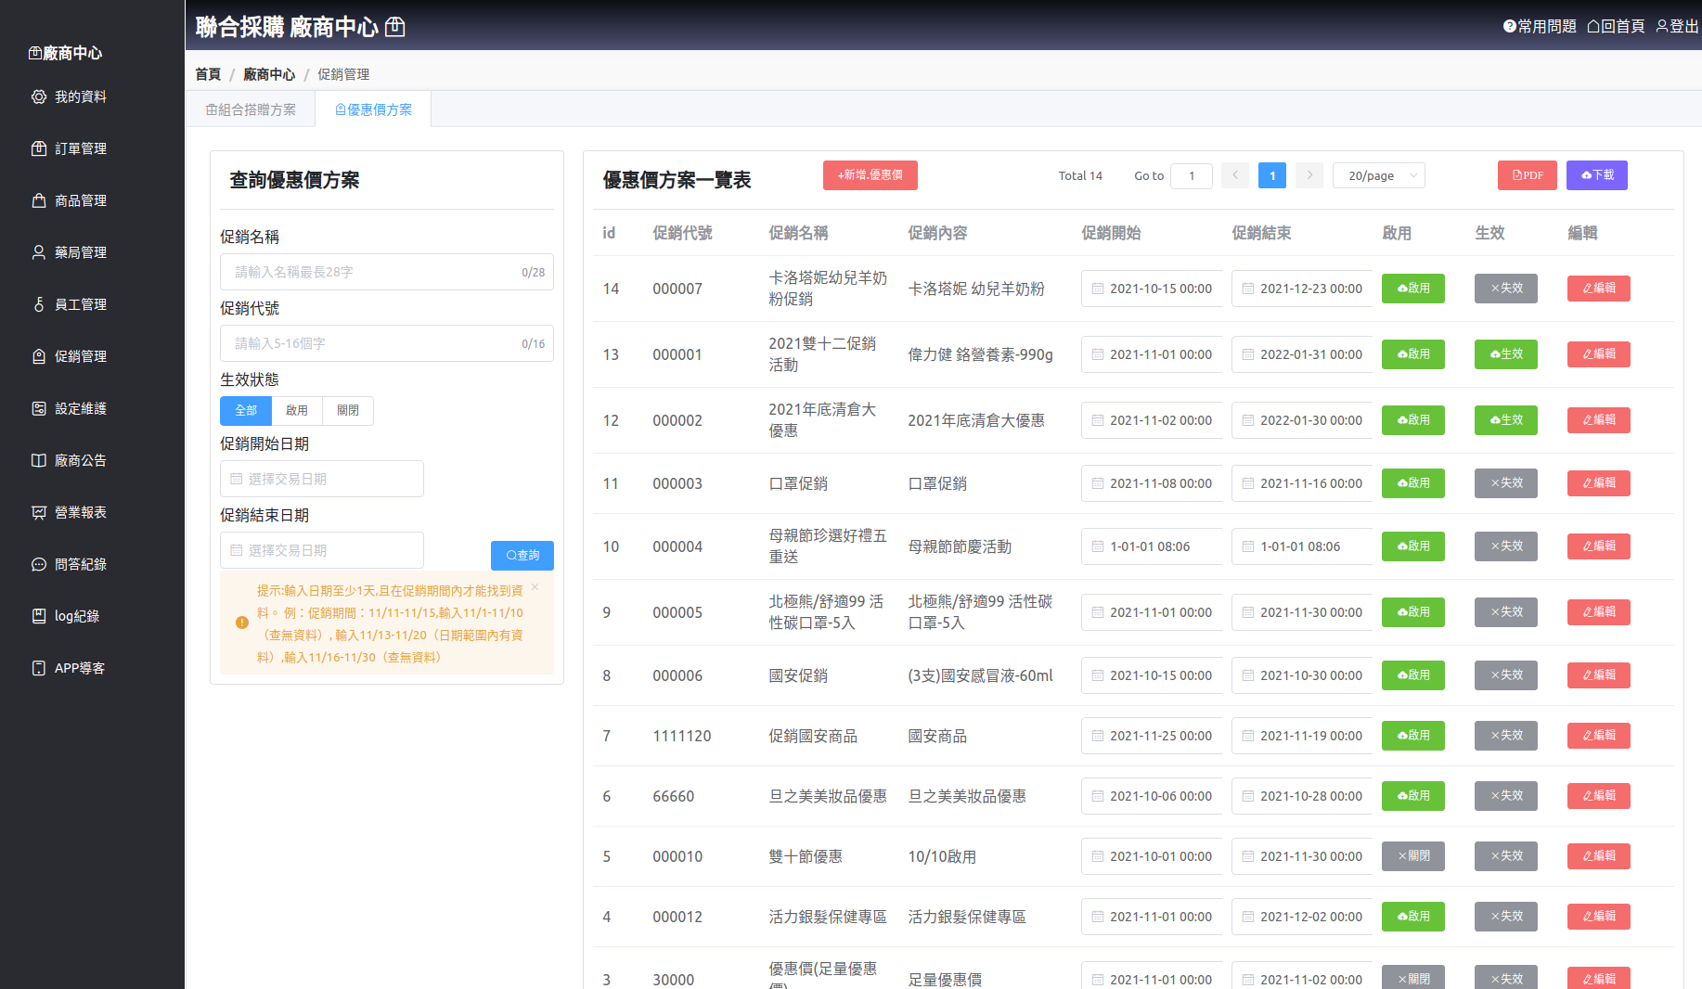
Task: Switch to 優惠價方案 tab
Action: pos(373,109)
